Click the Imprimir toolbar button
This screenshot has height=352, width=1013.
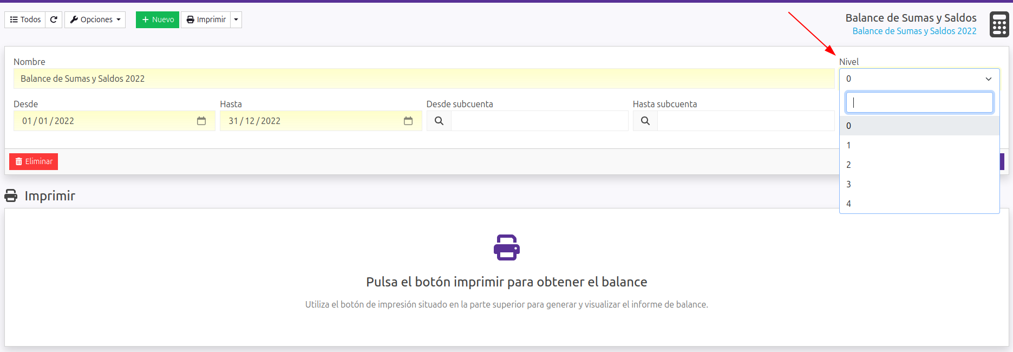(x=206, y=19)
